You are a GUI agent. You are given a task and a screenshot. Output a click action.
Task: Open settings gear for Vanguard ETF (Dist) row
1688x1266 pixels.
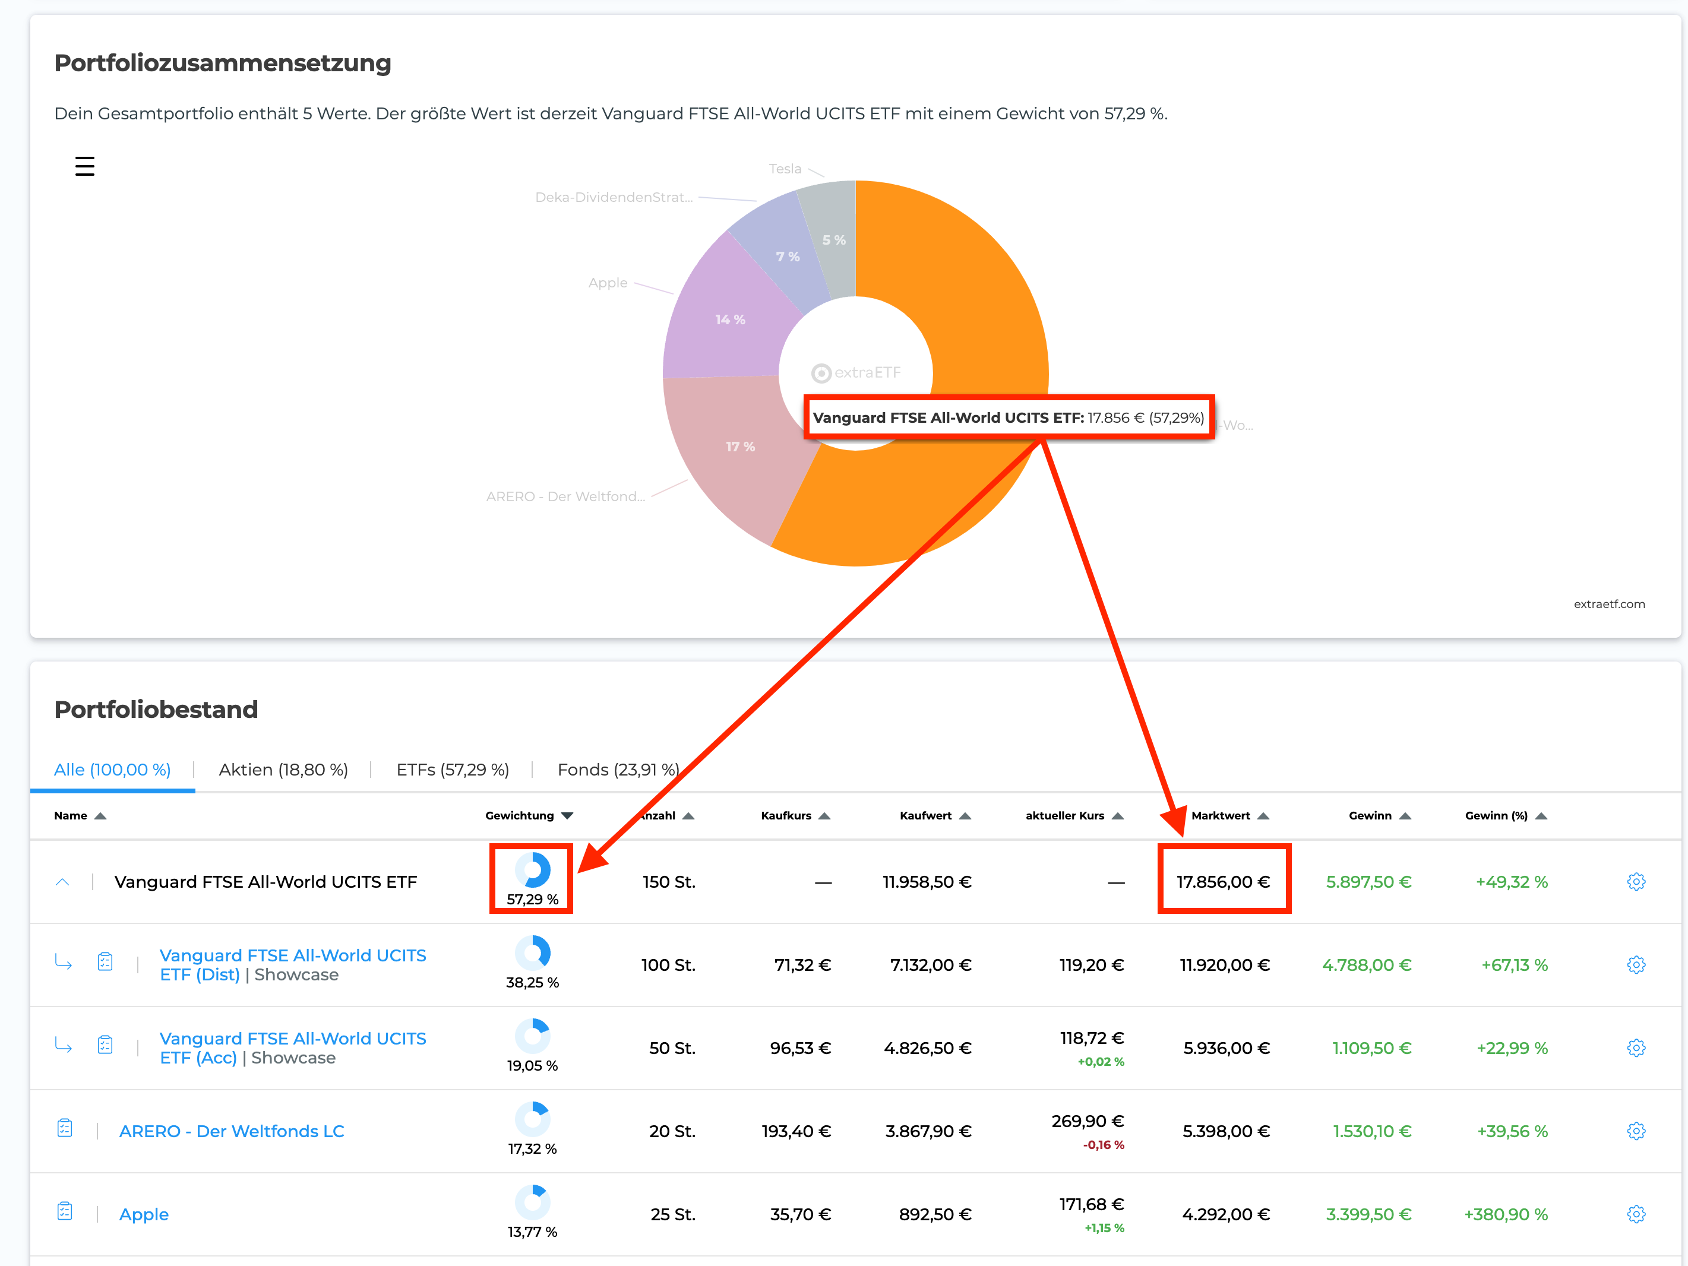(x=1636, y=964)
